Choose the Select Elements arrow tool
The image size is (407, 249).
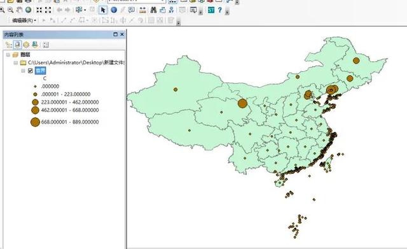[x=103, y=10]
